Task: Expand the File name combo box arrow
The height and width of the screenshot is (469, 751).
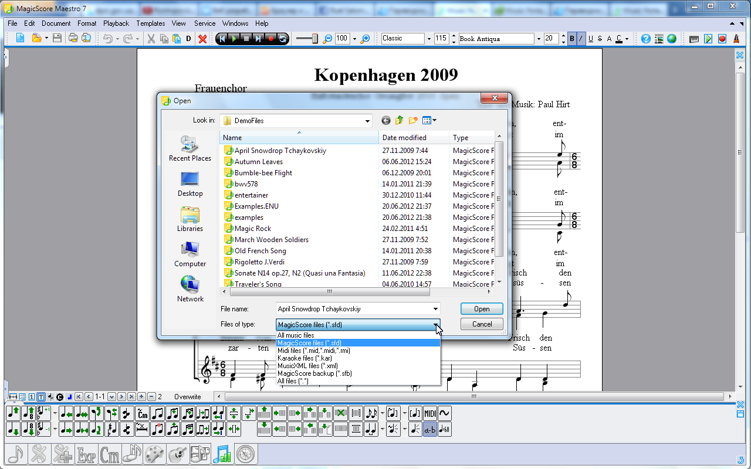Action: click(x=435, y=309)
